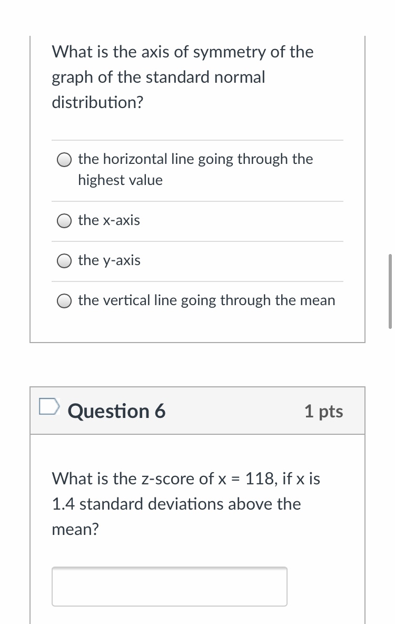Click the page scrollbar thumb

390,291
